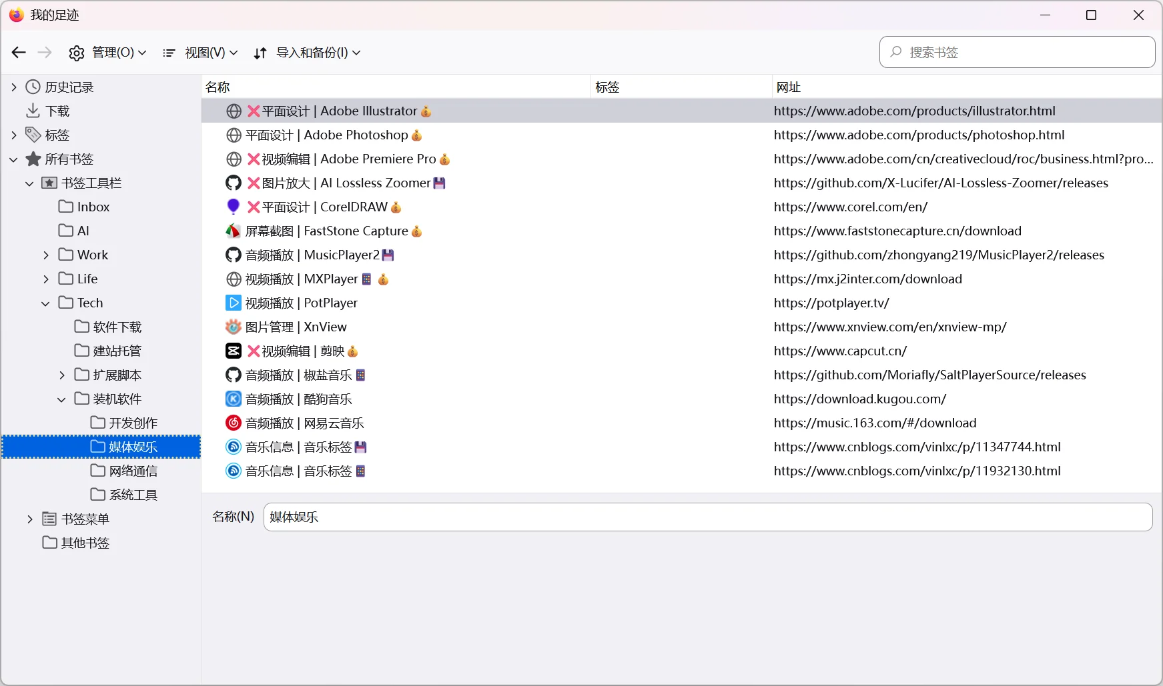The width and height of the screenshot is (1163, 686).
Task: Click the capcut.cn URL cell
Action: [840, 351]
